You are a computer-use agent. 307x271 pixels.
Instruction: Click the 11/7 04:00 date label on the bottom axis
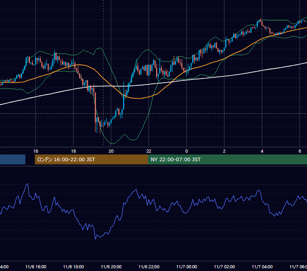tap(262, 267)
